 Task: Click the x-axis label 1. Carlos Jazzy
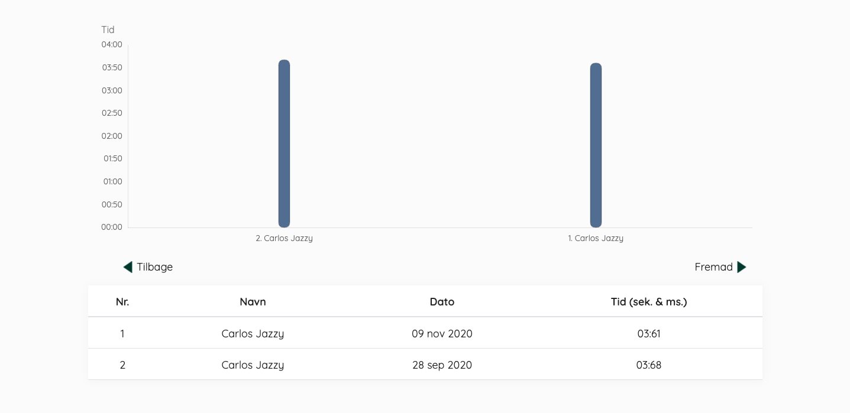click(x=596, y=239)
